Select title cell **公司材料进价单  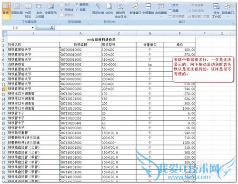101,39
